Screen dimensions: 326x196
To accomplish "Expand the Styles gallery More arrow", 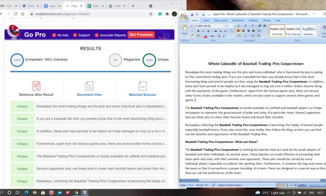I will [319, 35].
